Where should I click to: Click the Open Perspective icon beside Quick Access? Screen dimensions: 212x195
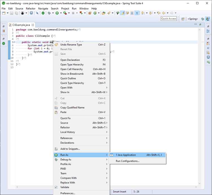[183, 19]
